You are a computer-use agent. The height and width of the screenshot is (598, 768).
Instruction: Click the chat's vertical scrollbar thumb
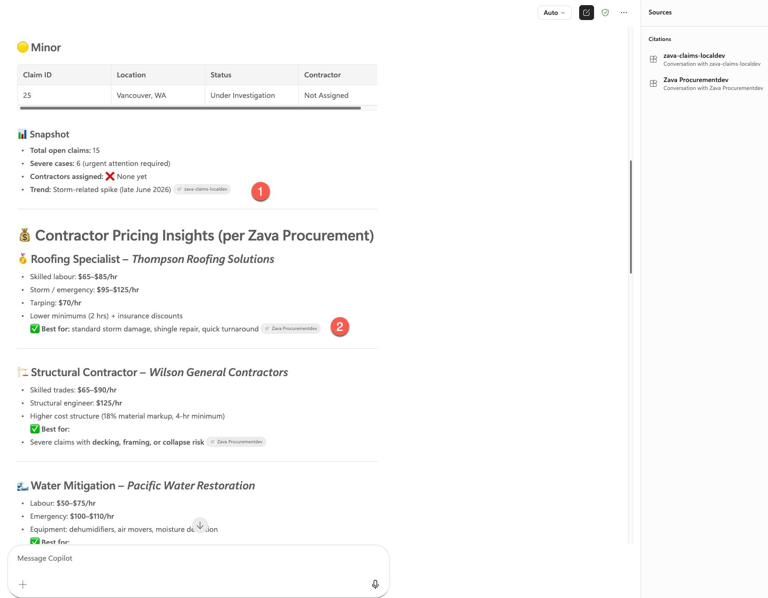pos(630,217)
